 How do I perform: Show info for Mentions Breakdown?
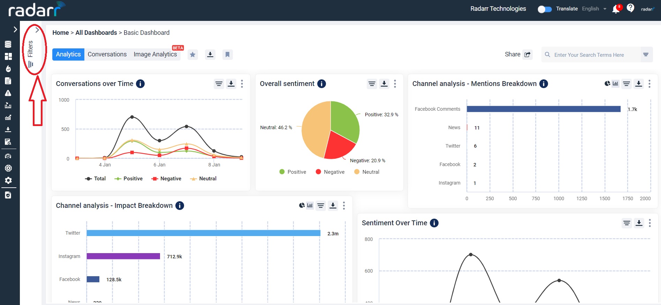pos(544,84)
